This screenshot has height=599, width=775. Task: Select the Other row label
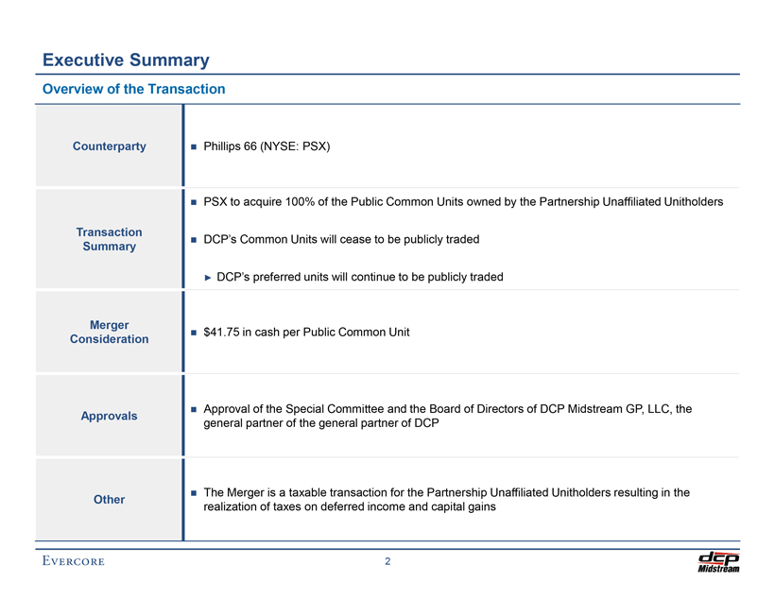110,499
